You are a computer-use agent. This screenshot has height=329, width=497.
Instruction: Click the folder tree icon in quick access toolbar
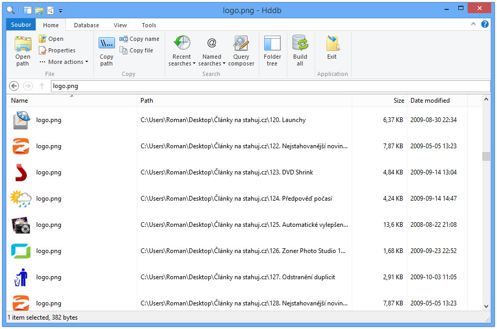(28, 10)
